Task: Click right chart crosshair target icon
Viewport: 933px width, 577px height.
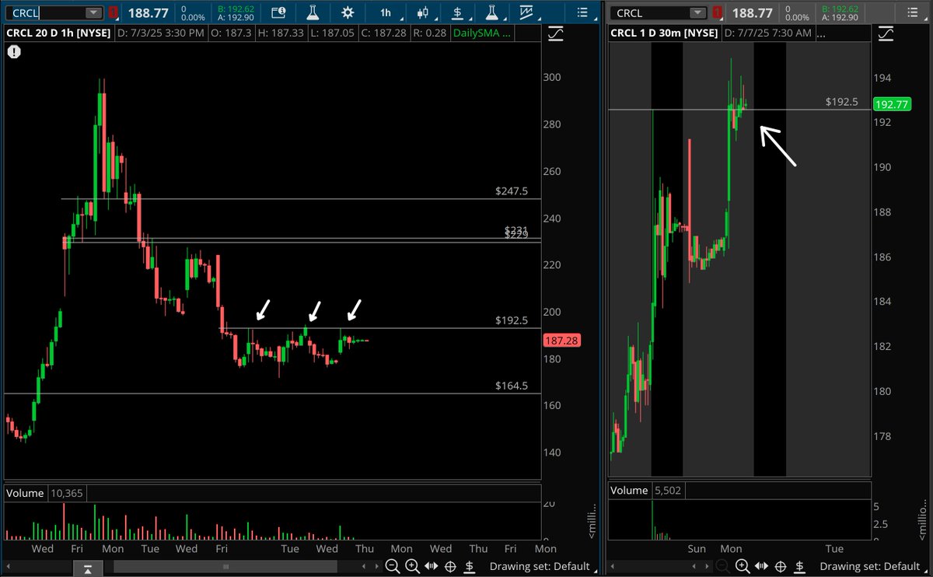Action: coord(781,567)
